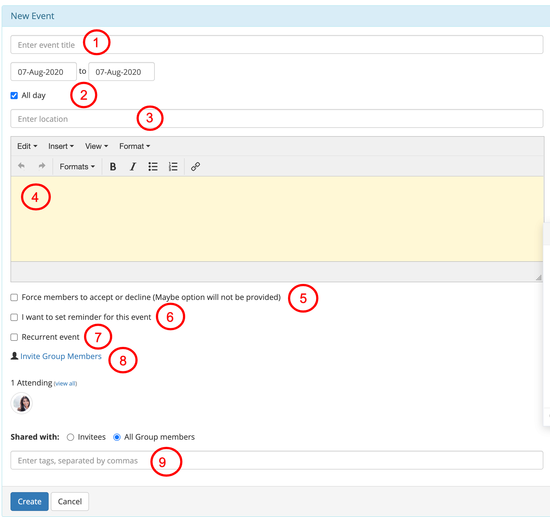Open the Insert menu in the editor
The height and width of the screenshot is (517, 550).
pos(61,146)
